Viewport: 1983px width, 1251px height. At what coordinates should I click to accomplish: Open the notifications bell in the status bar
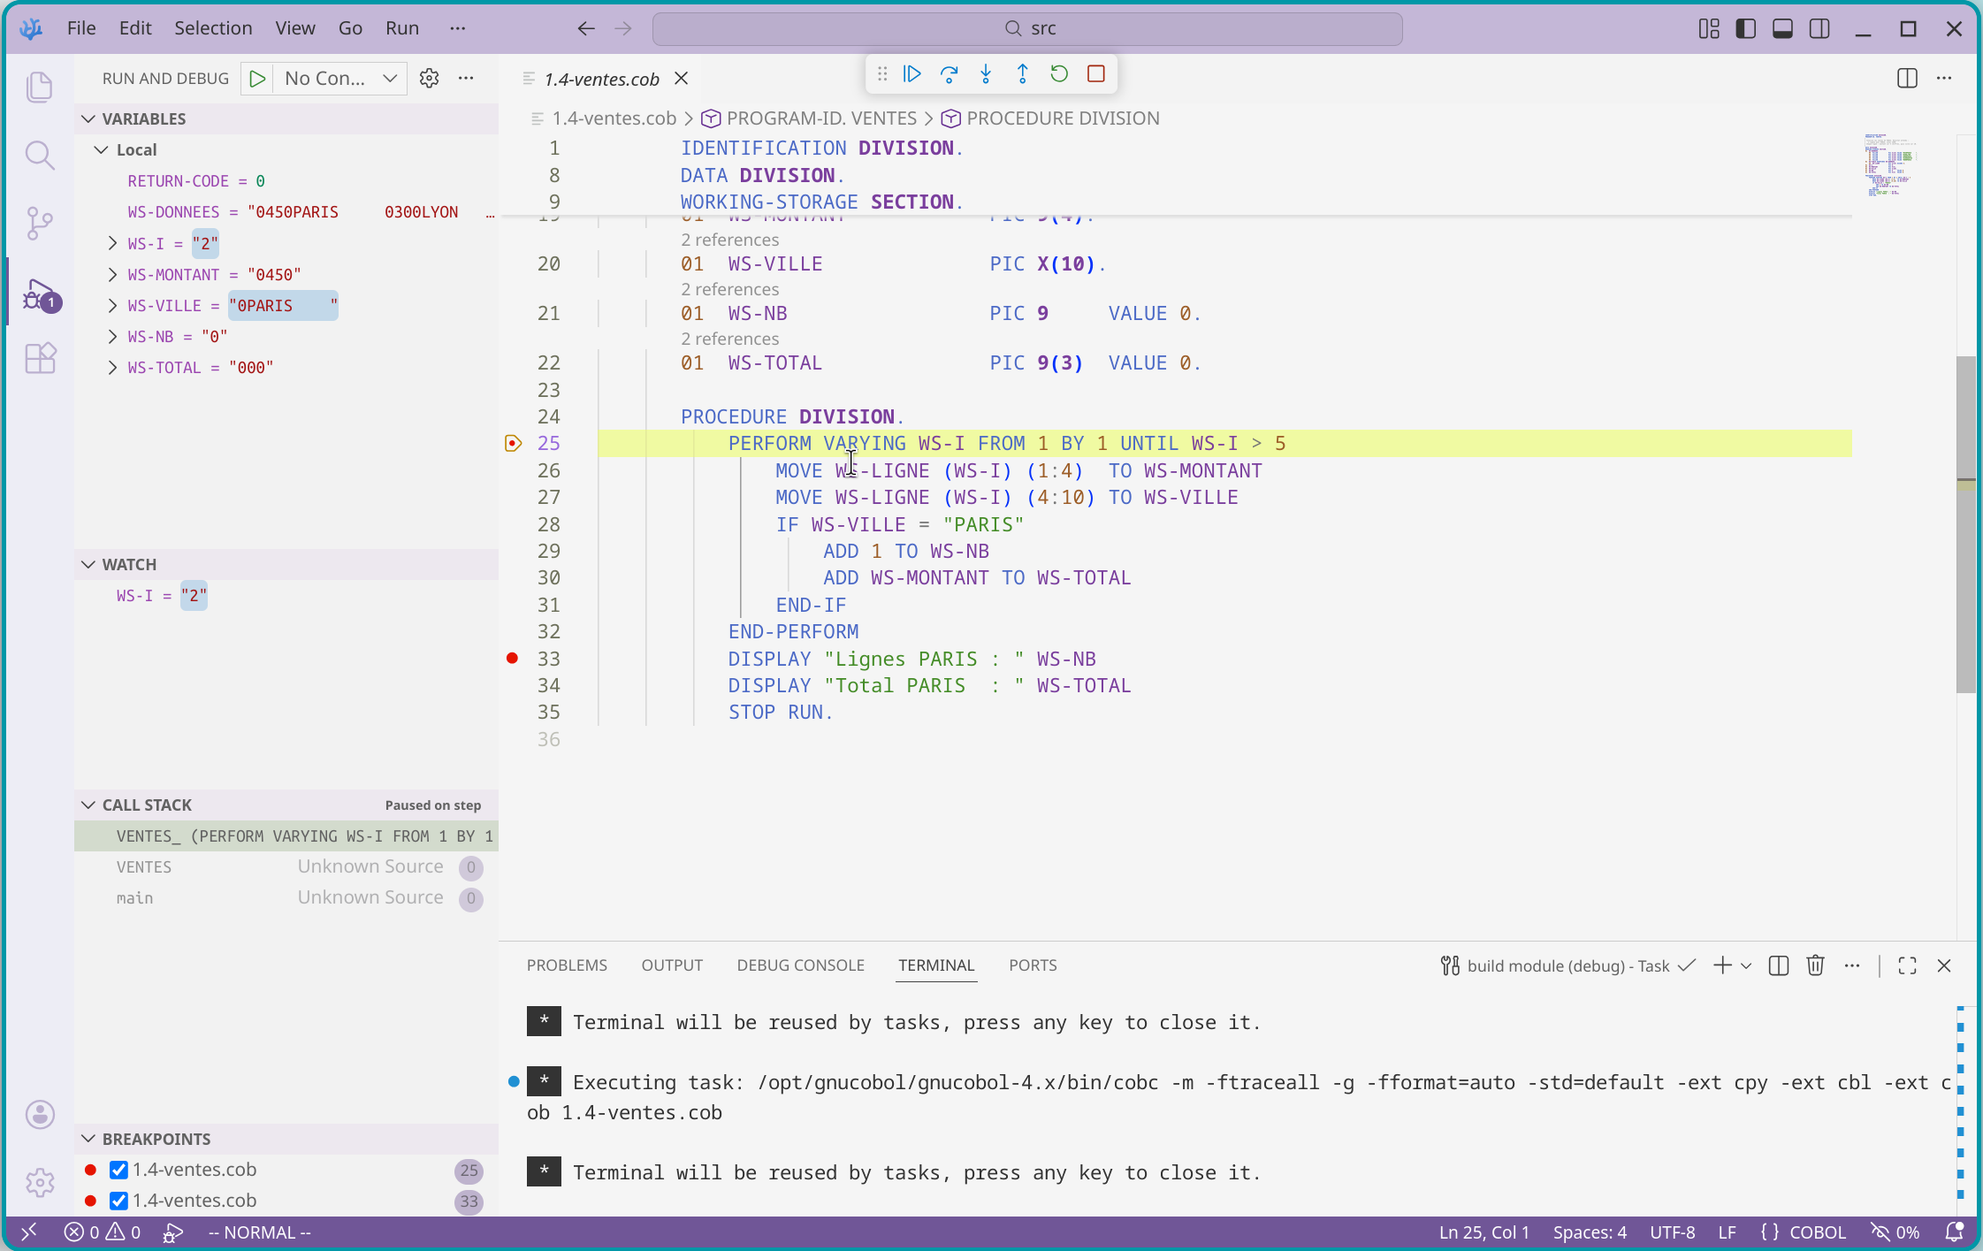(x=1955, y=1232)
